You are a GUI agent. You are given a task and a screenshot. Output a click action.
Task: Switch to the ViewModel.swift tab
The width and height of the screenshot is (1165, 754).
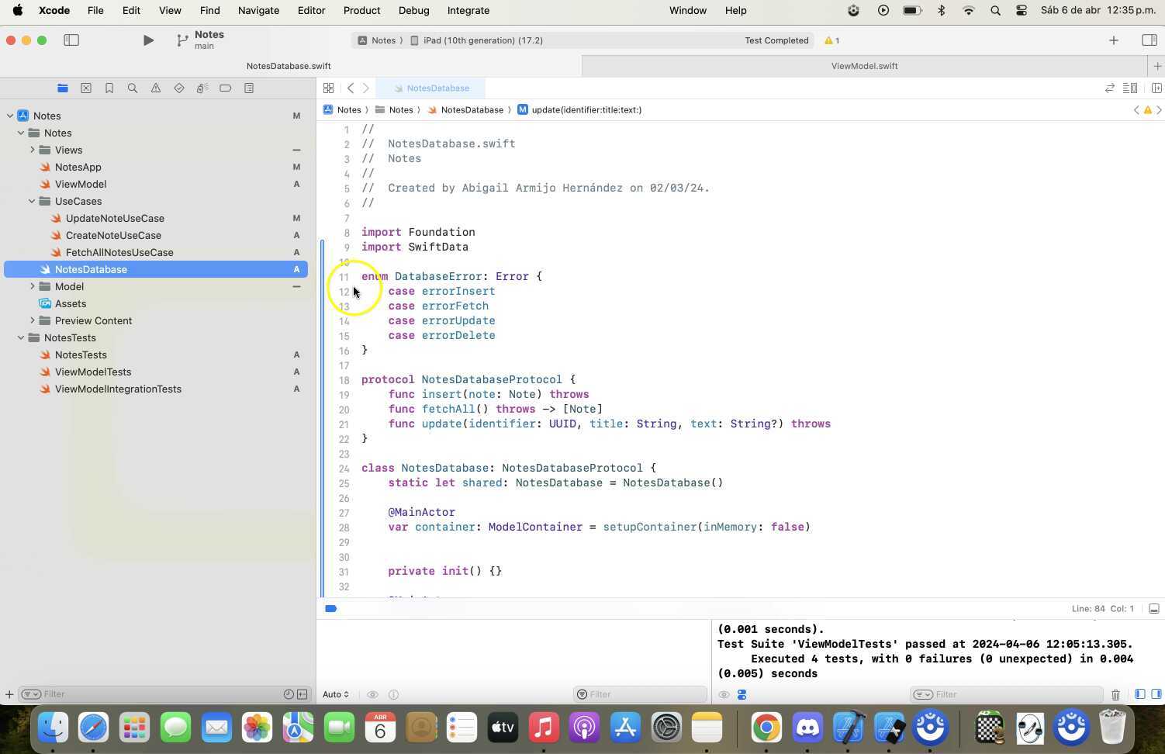[863, 66]
